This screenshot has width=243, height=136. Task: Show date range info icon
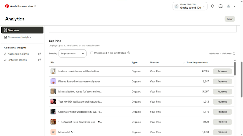coord(234,54)
